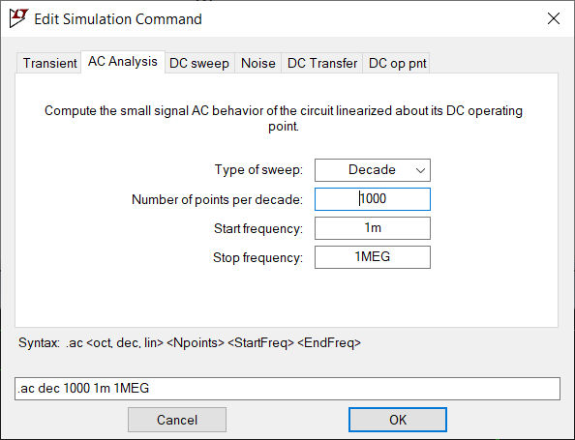Click the LTspice logo icon in title bar
Image resolution: width=575 pixels, height=440 pixels.
point(18,18)
